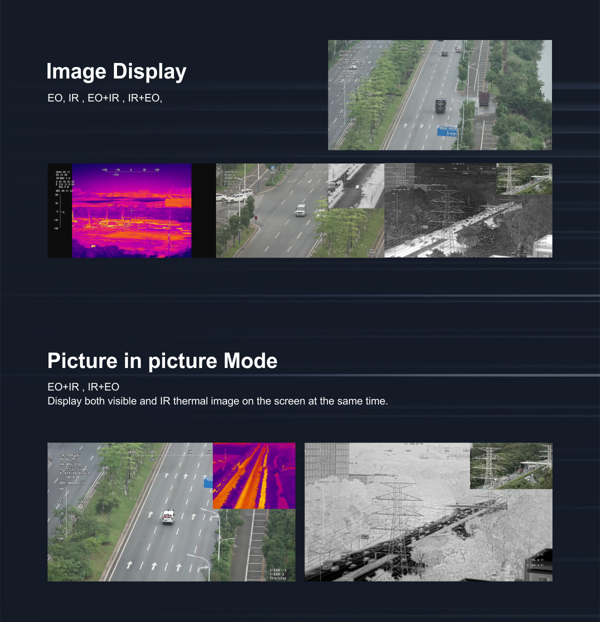This screenshot has width=600, height=622.
Task: Click the dark truck in top highway image
Action: pos(440,105)
